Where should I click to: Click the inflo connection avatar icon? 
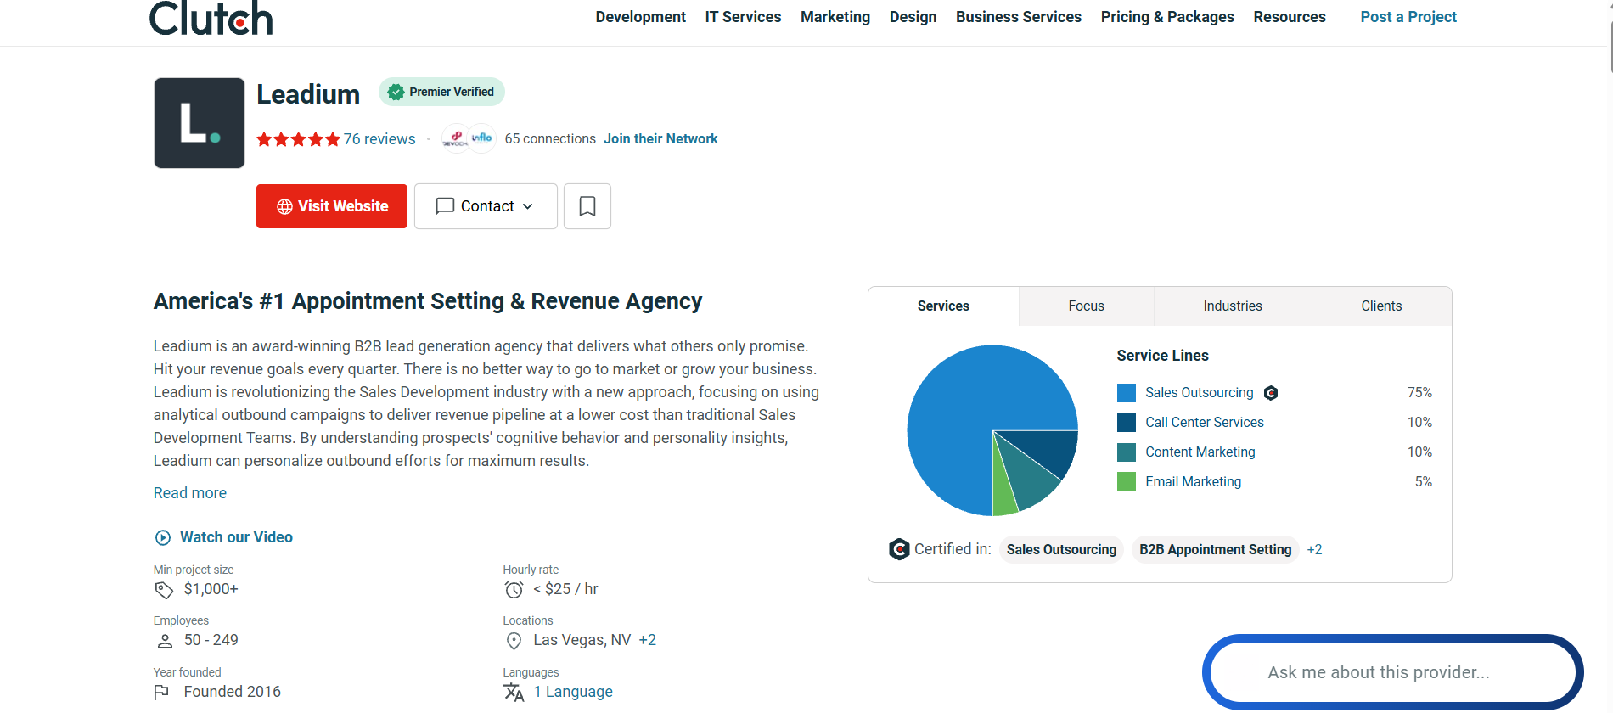482,138
